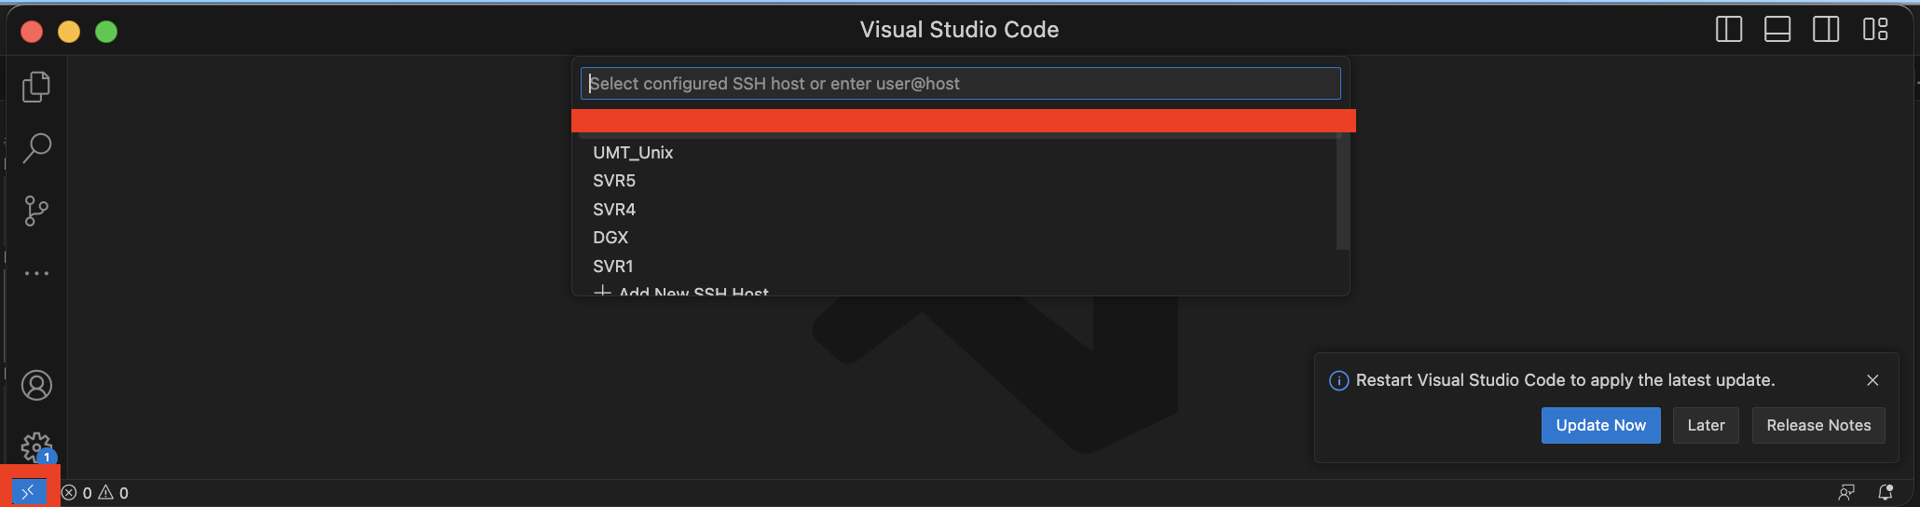
Task: Dismiss the update notification
Action: (x=1872, y=380)
